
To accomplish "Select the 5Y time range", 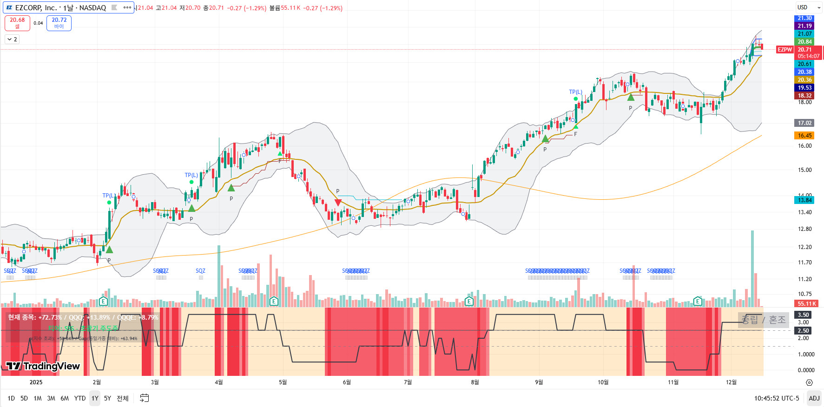I will [107, 398].
